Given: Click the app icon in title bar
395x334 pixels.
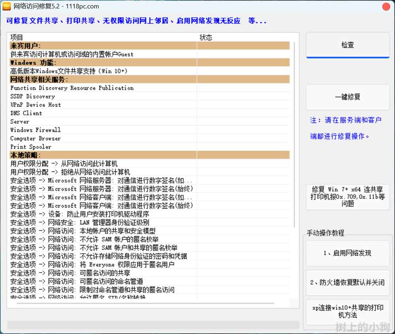Looking at the screenshot, I should pos(6,6).
